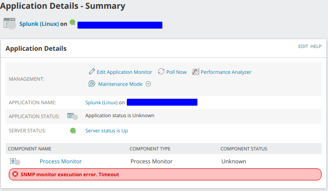Click the COMPONENT STATUS column header
The image size is (328, 191).
[x=244, y=149]
